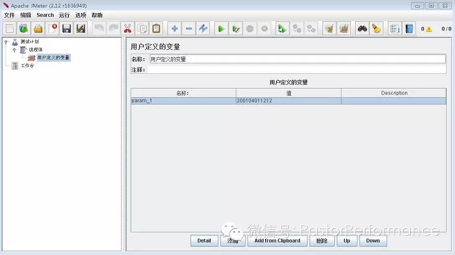
Task: Click the 0 / 0 thread counter
Action: [446, 29]
